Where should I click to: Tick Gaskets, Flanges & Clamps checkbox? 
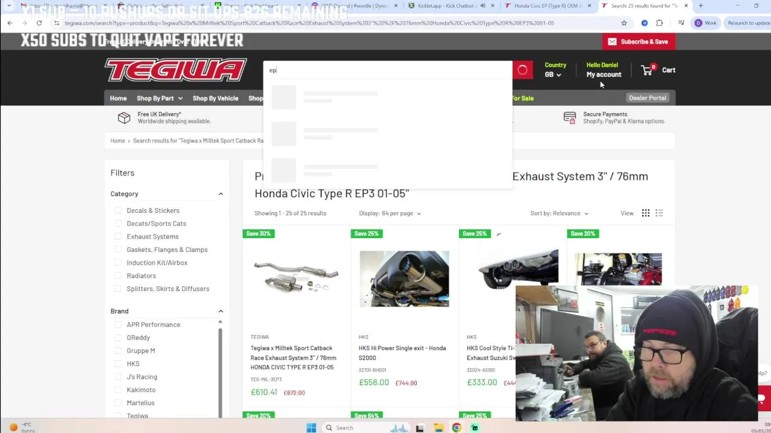(118, 250)
